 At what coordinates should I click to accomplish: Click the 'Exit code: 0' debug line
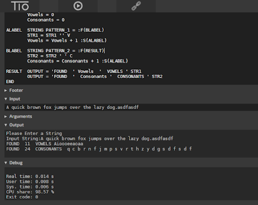point(22,197)
